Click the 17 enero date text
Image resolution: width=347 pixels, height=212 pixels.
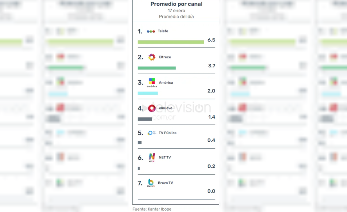click(x=176, y=10)
